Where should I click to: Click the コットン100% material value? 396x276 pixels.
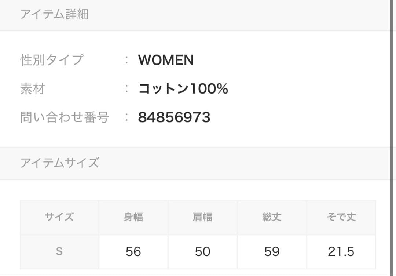pyautogui.click(x=183, y=89)
